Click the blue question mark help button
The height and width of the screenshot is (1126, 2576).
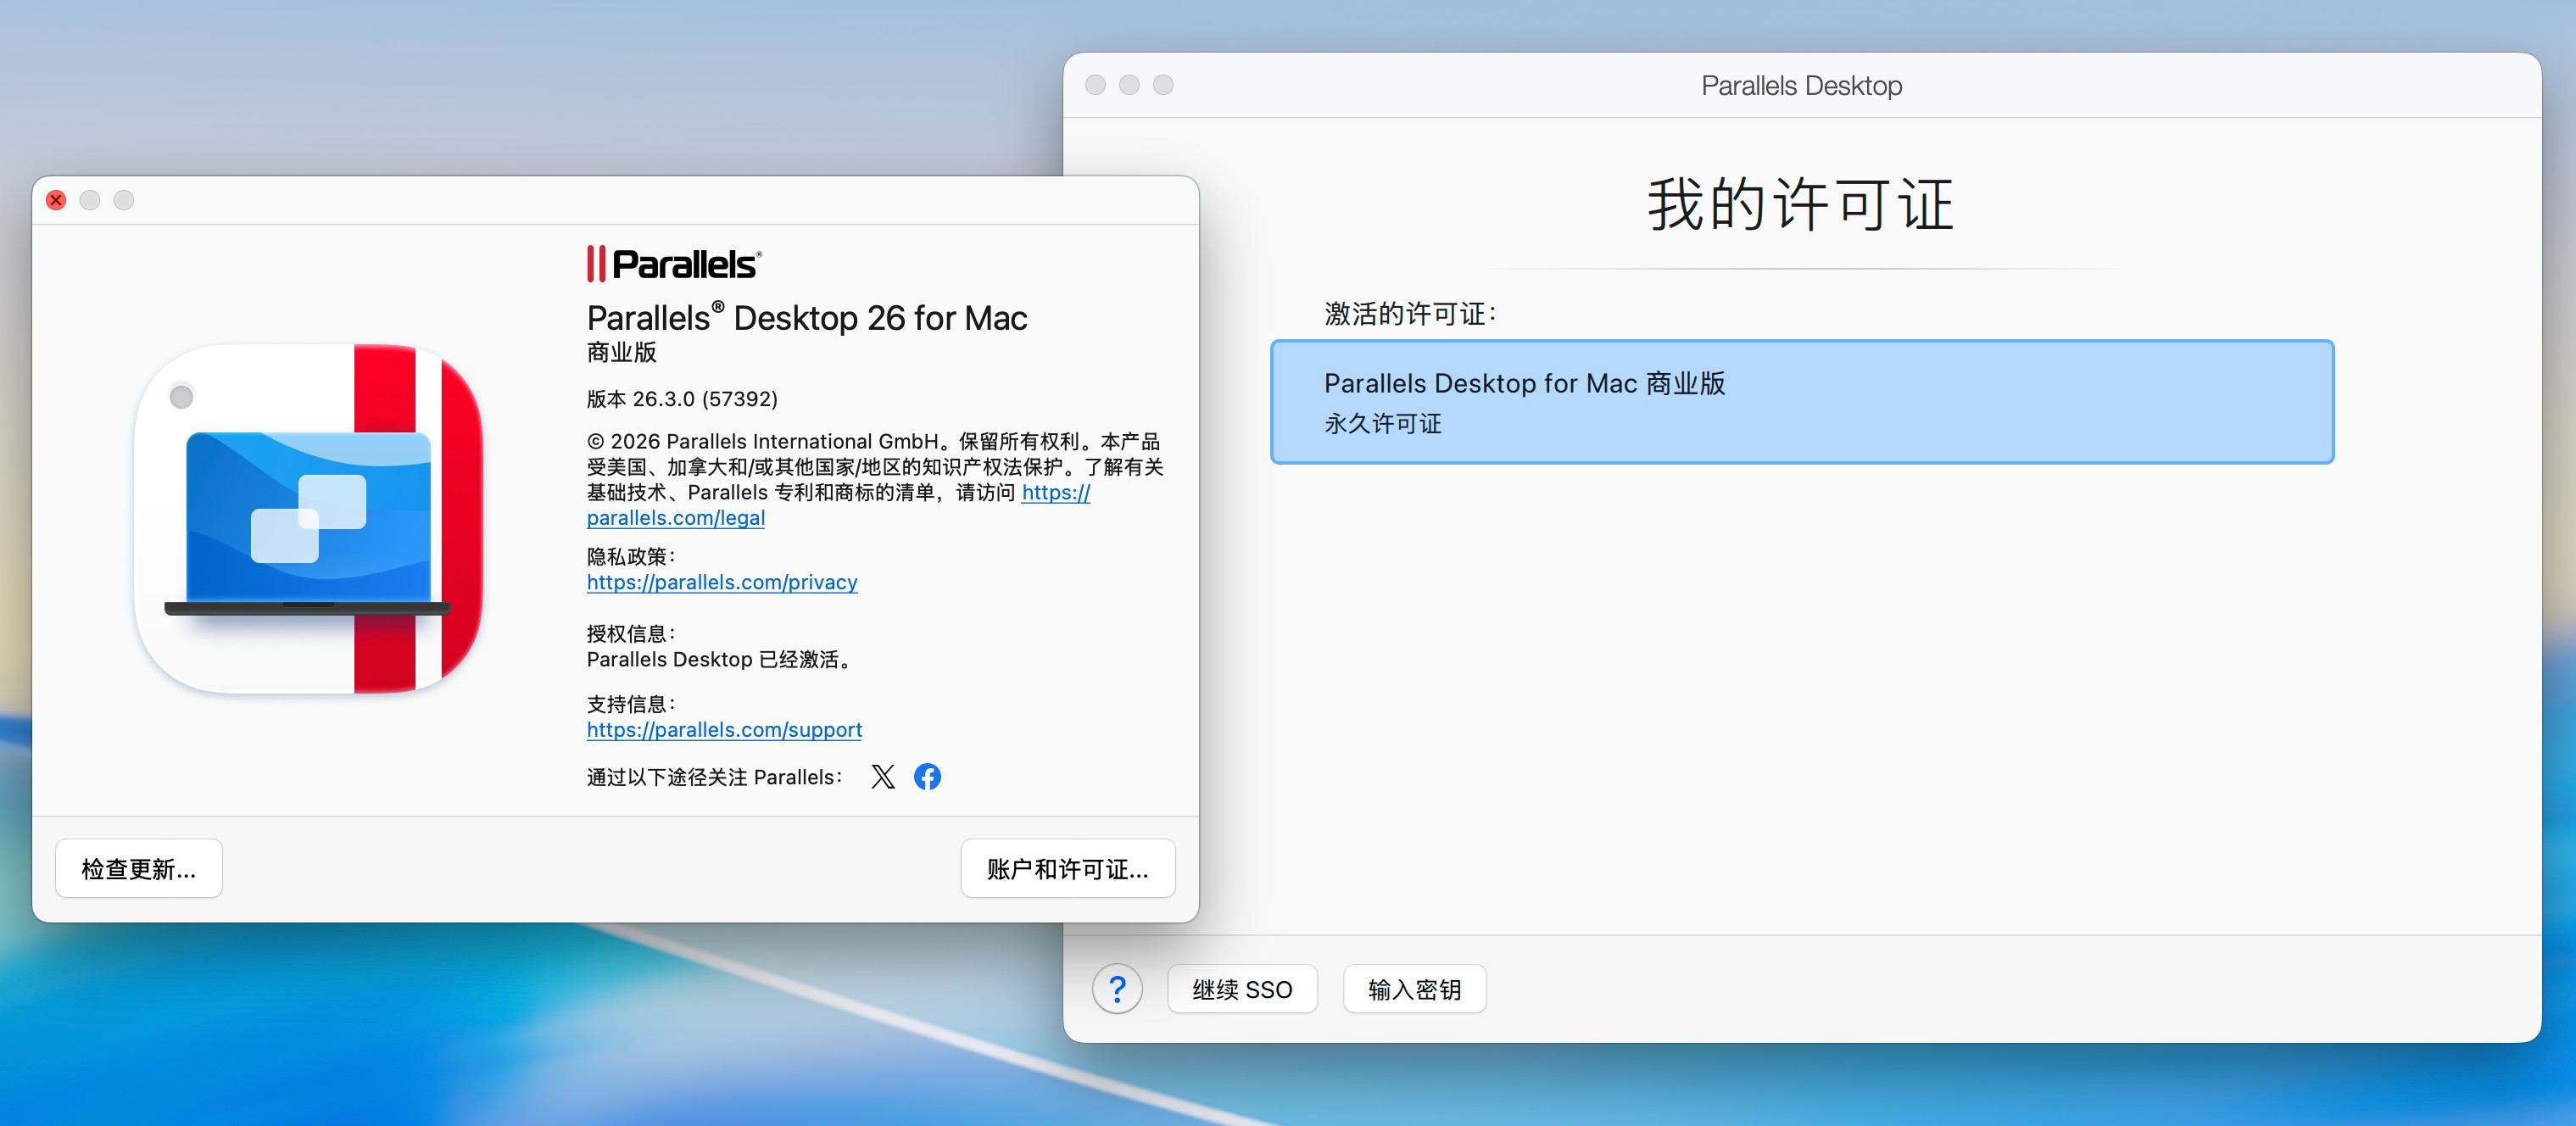1117,989
